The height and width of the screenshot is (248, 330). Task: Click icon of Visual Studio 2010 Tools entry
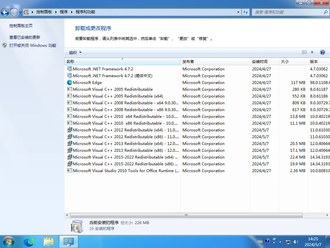coord(70,170)
